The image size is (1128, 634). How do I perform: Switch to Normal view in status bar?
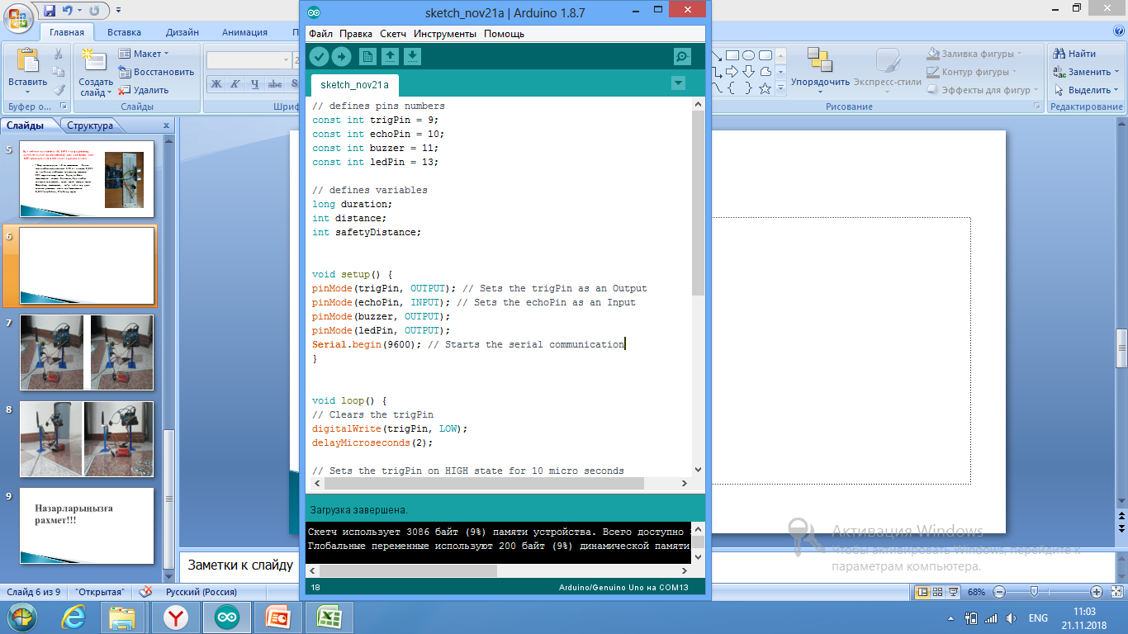[x=922, y=592]
